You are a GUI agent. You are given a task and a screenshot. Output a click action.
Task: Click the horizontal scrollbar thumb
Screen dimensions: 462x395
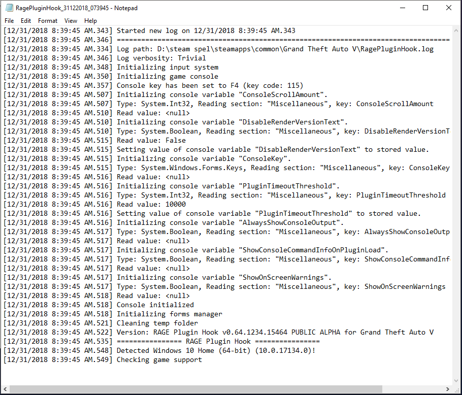pos(195,389)
